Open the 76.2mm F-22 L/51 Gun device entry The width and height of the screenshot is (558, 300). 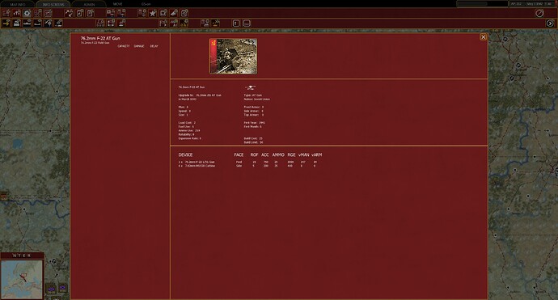[200, 162]
